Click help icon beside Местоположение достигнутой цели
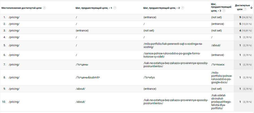The width and height of the screenshot is (254, 113). coord(44,8)
